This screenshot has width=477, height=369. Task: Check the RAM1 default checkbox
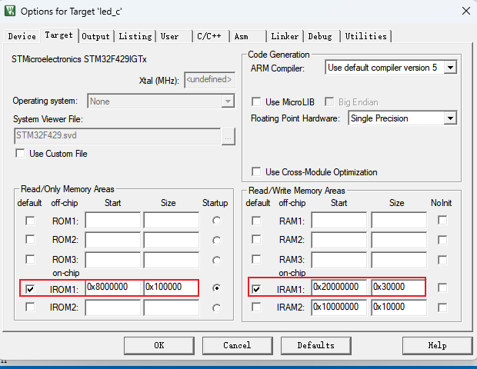point(256,221)
